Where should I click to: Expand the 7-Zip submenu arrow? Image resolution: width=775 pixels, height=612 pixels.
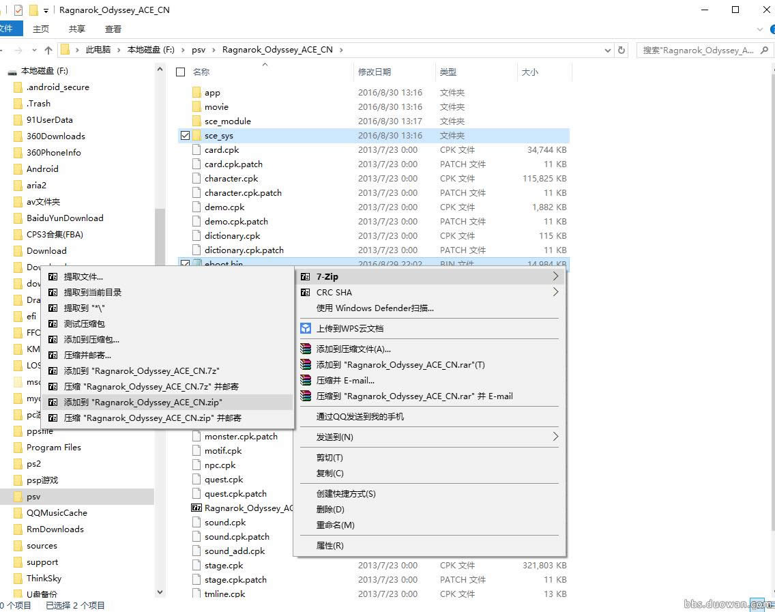(x=555, y=277)
